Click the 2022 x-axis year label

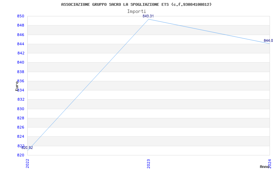[x=27, y=163]
